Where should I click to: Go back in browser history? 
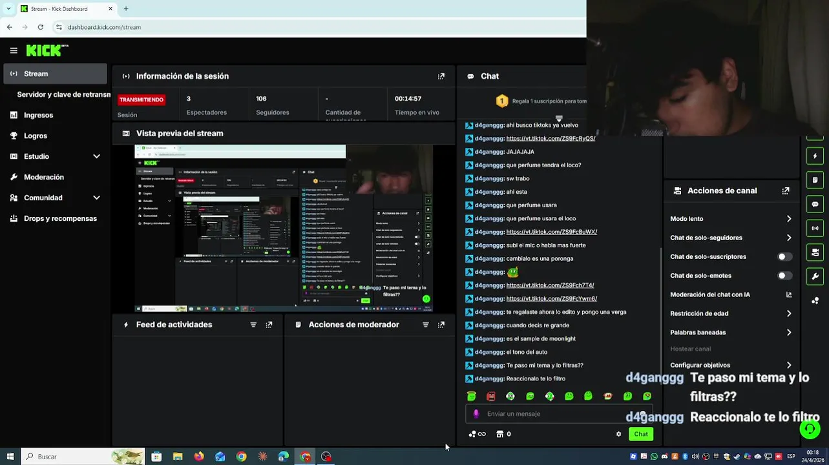coord(10,27)
